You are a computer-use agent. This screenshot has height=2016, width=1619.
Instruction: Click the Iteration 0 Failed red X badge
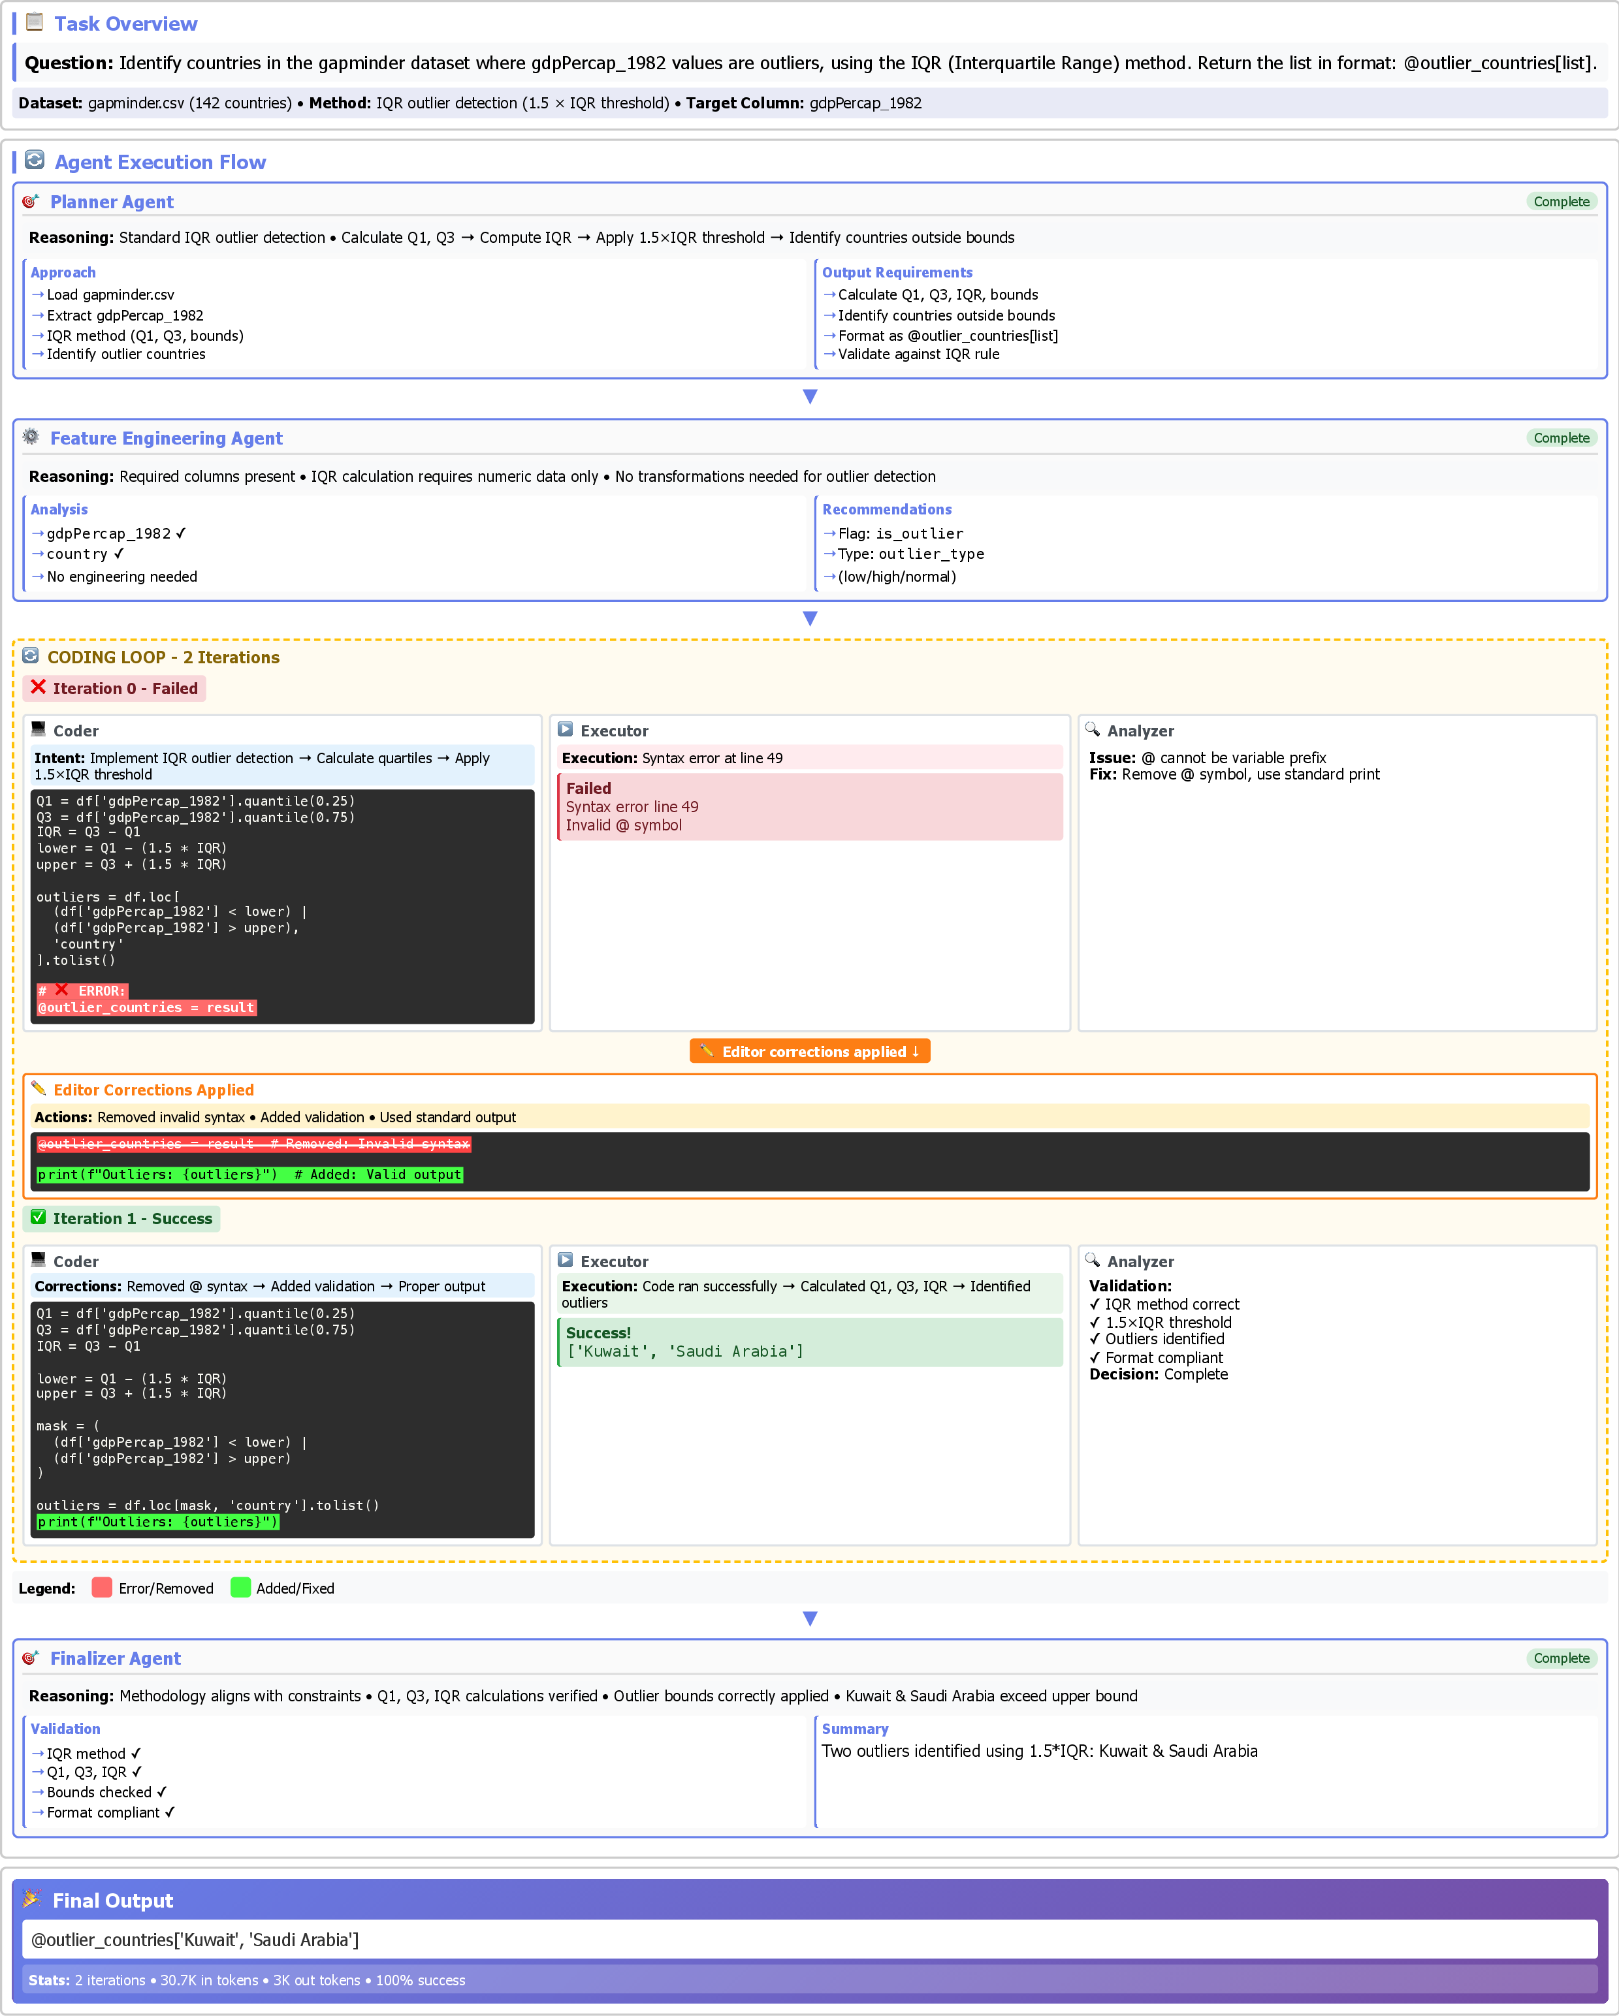tap(114, 688)
